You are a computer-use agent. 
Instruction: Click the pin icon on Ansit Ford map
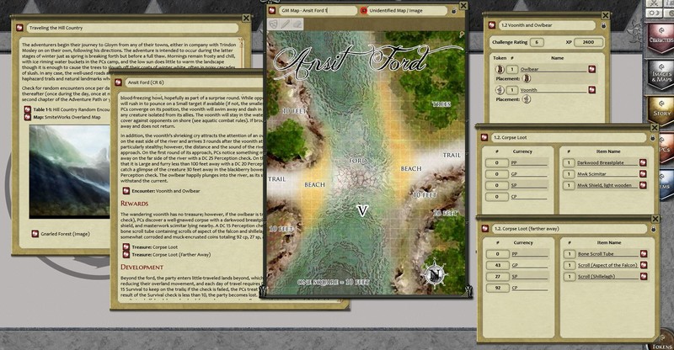(461, 34)
